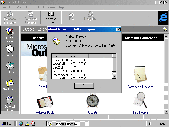
Task: Open the View menu
Action: point(20,7)
